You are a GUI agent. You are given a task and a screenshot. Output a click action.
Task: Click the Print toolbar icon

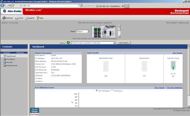17,18
